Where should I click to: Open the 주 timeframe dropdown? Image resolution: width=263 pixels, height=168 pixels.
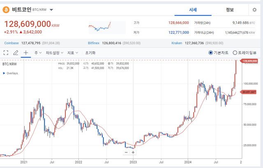pos(38,53)
